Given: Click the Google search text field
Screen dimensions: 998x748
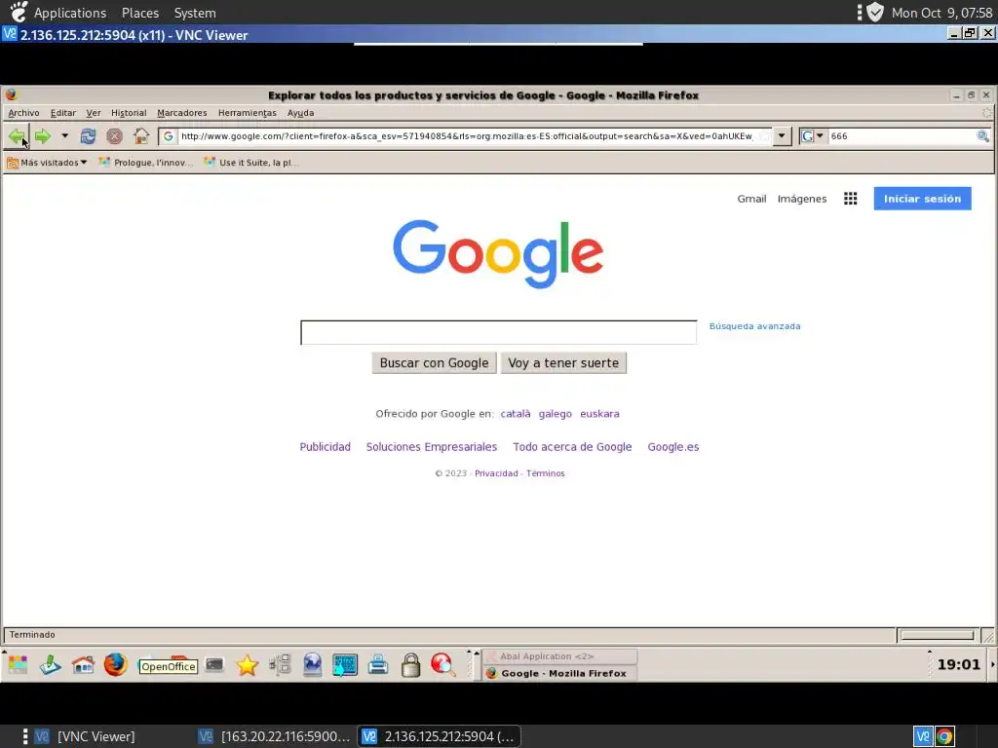Looking at the screenshot, I should 498,333.
